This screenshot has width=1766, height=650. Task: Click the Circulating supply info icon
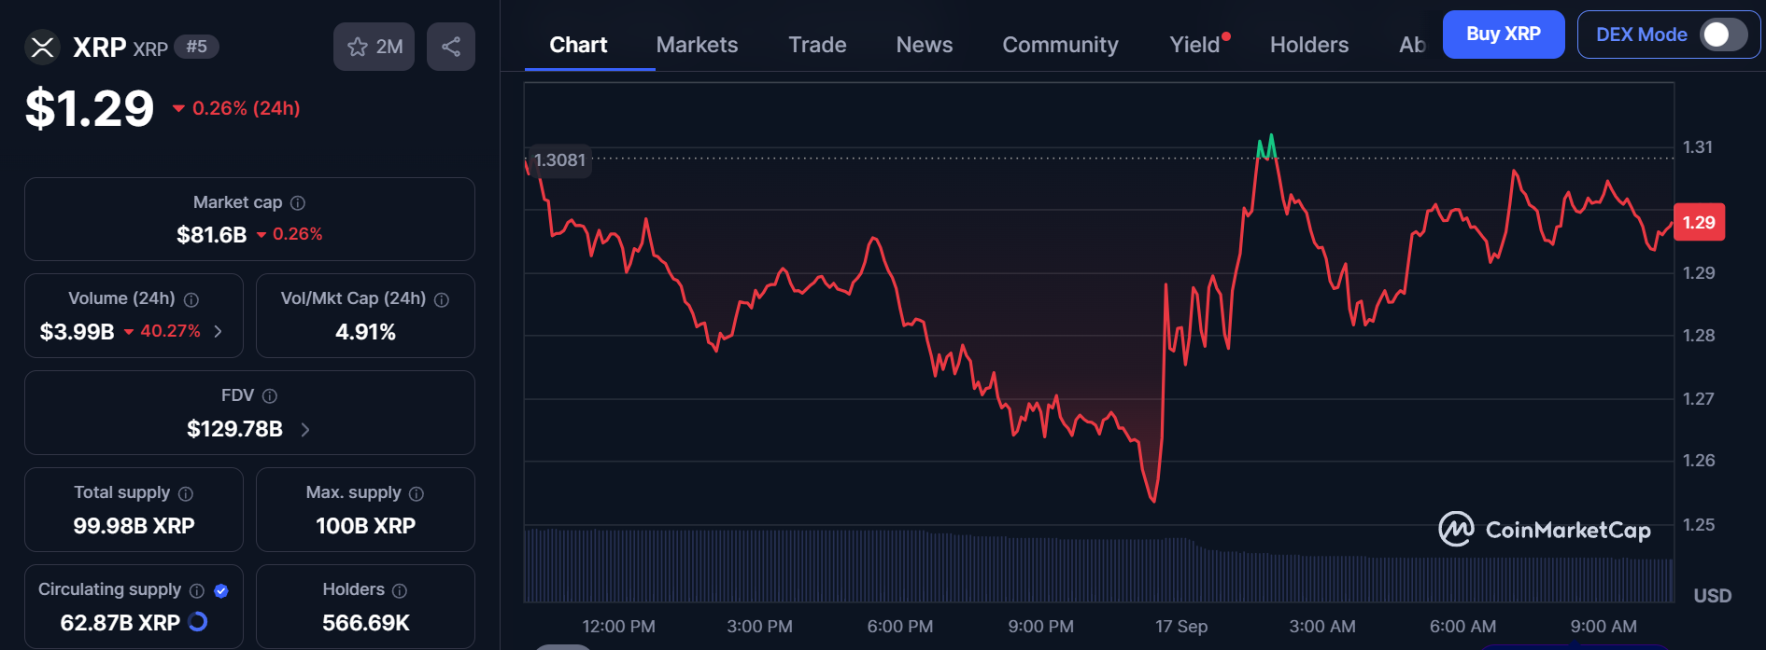point(197,590)
